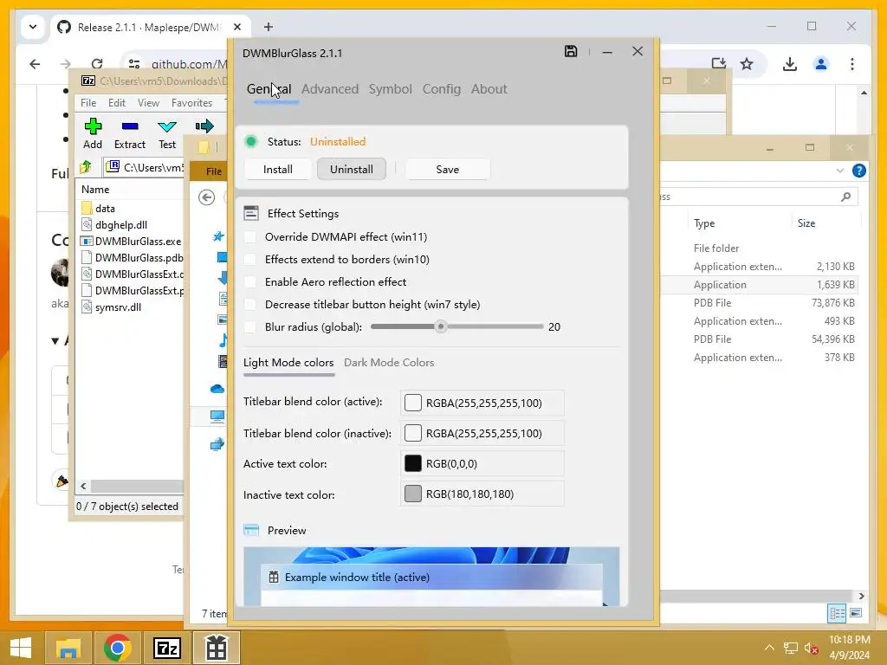Bookmark page with Chrome star icon
Screen dimensions: 887x665
(x=747, y=64)
